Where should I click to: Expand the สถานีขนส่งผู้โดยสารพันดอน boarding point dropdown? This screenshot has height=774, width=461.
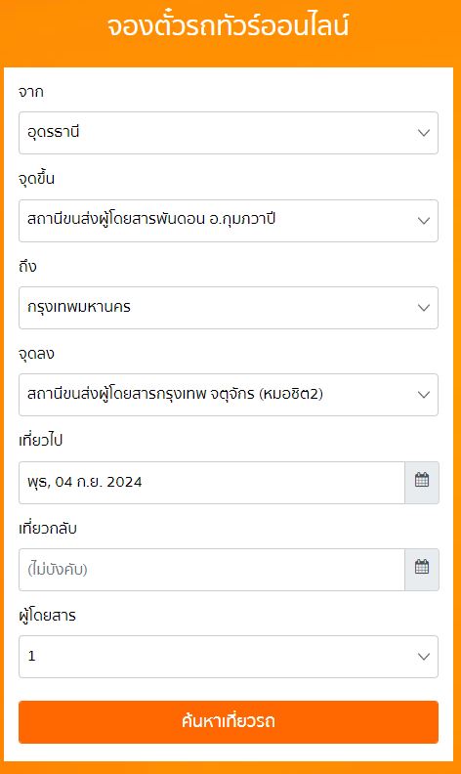tap(229, 221)
